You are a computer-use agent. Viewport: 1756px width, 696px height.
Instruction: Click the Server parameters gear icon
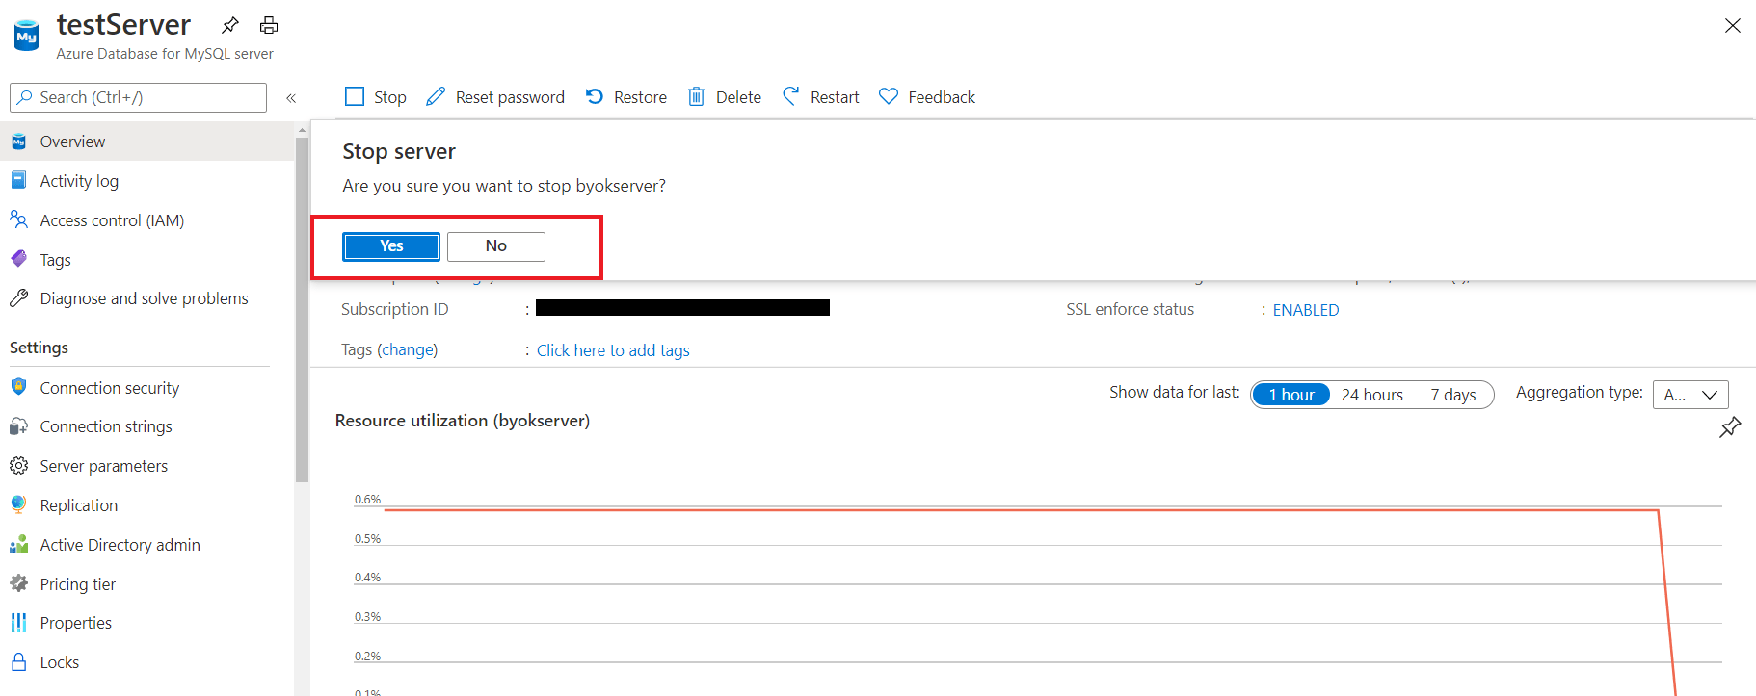[x=18, y=466]
